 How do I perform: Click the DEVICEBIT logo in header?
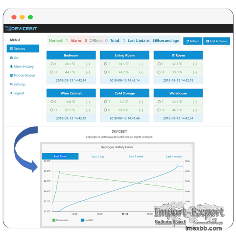click(x=21, y=28)
